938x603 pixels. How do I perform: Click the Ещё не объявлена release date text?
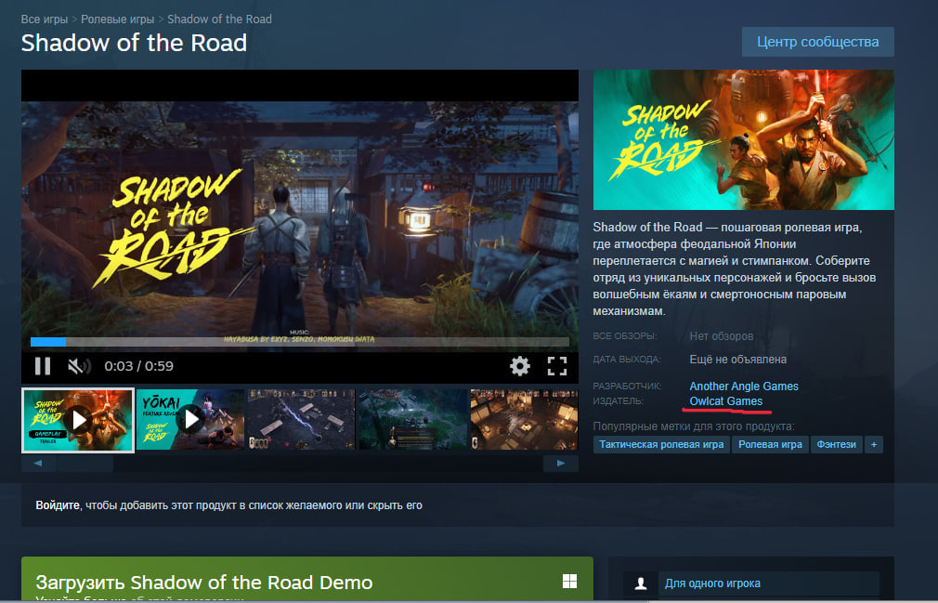737,360
